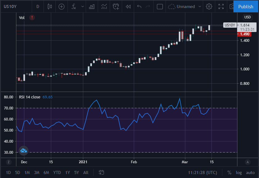The image size is (259, 178).
Task: Click the 2021 date axis label
Action: click(83, 162)
